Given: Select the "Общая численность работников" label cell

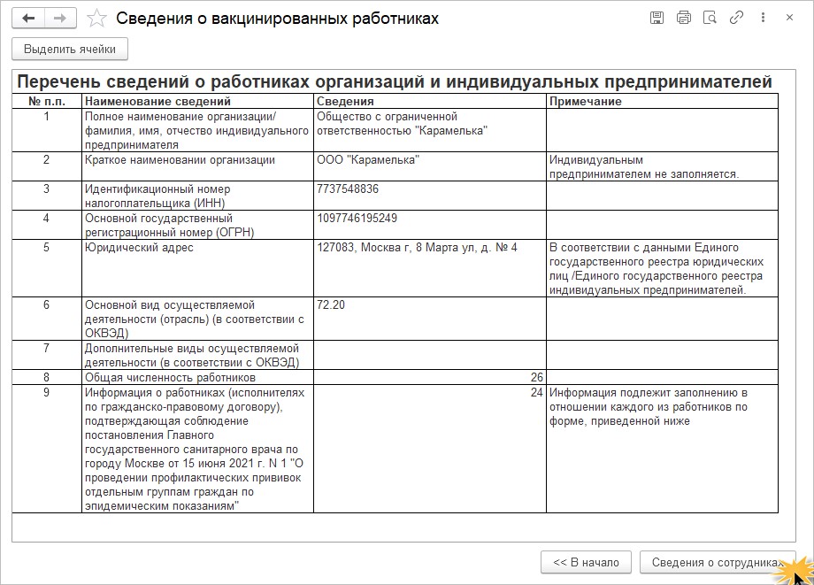Looking at the screenshot, I should [x=198, y=377].
